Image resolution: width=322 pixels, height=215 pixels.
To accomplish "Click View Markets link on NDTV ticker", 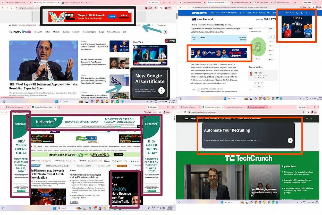I will pos(162,25).
